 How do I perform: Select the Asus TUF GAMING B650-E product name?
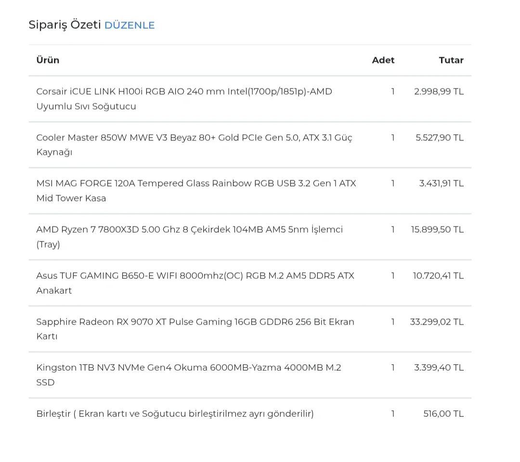click(195, 283)
